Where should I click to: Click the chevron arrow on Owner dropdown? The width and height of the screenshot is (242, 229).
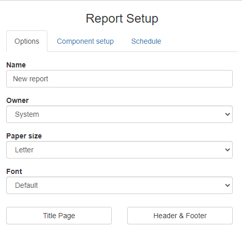pos(228,114)
